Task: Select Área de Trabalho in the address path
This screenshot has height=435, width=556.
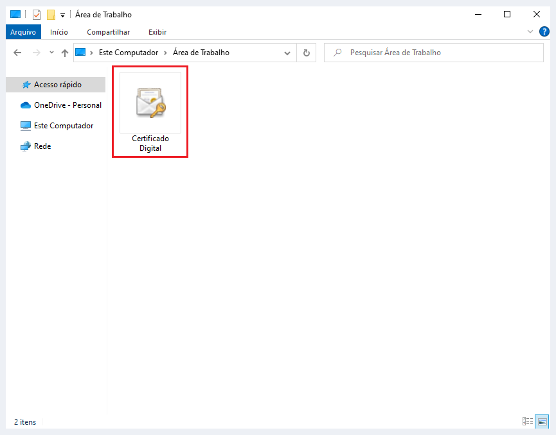Action: [x=201, y=53]
